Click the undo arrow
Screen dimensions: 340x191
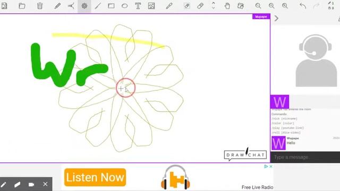coord(303,6)
